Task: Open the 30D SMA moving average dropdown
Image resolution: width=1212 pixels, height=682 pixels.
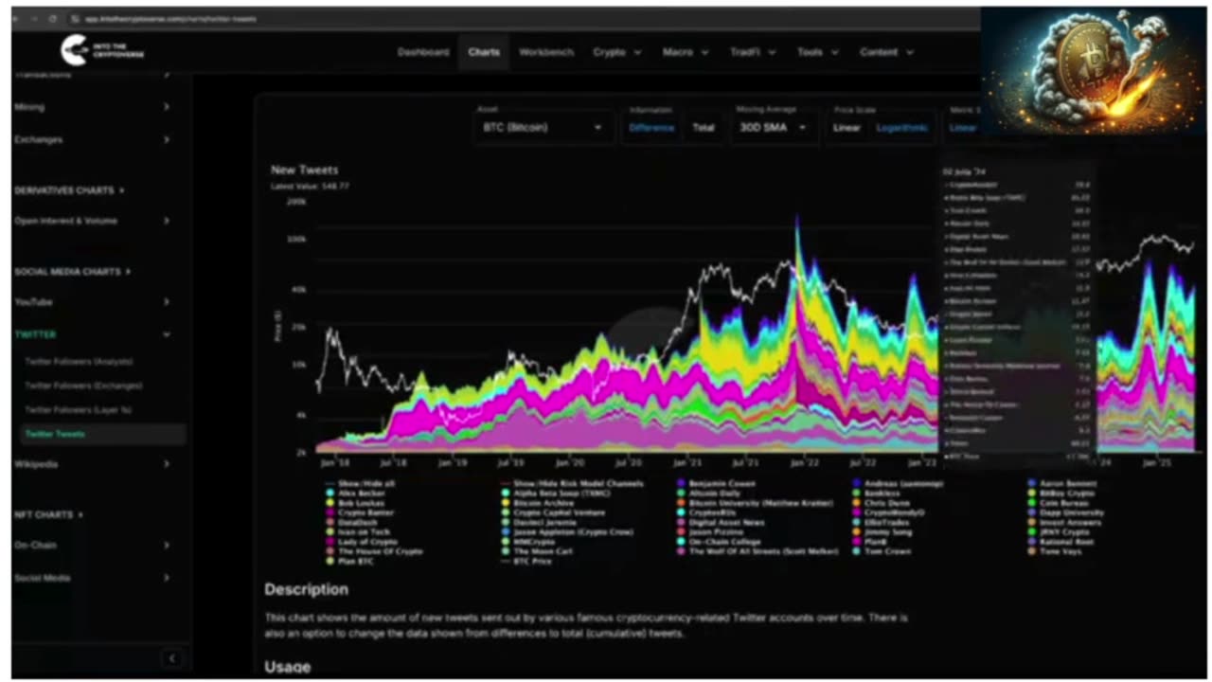Action: pyautogui.click(x=774, y=127)
